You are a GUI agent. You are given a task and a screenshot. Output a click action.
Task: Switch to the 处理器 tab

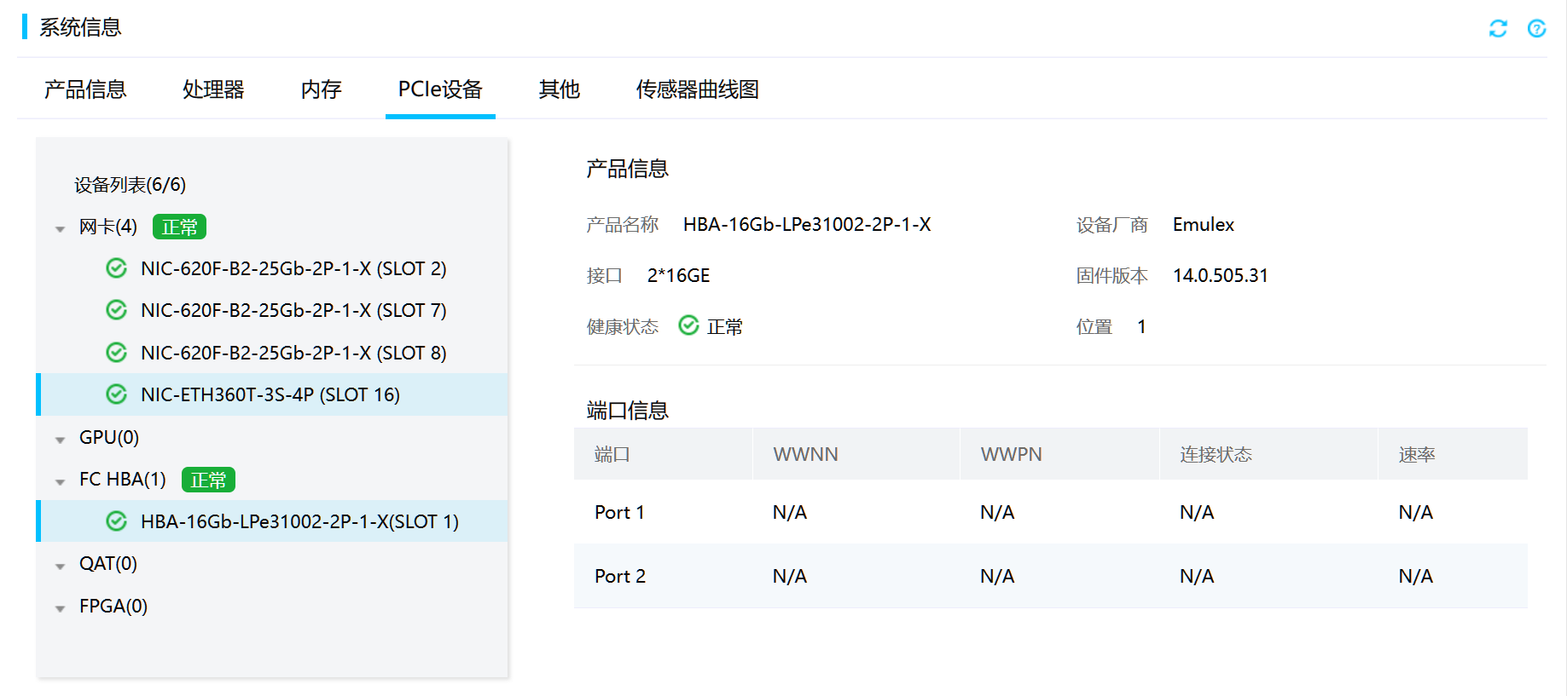click(x=213, y=89)
